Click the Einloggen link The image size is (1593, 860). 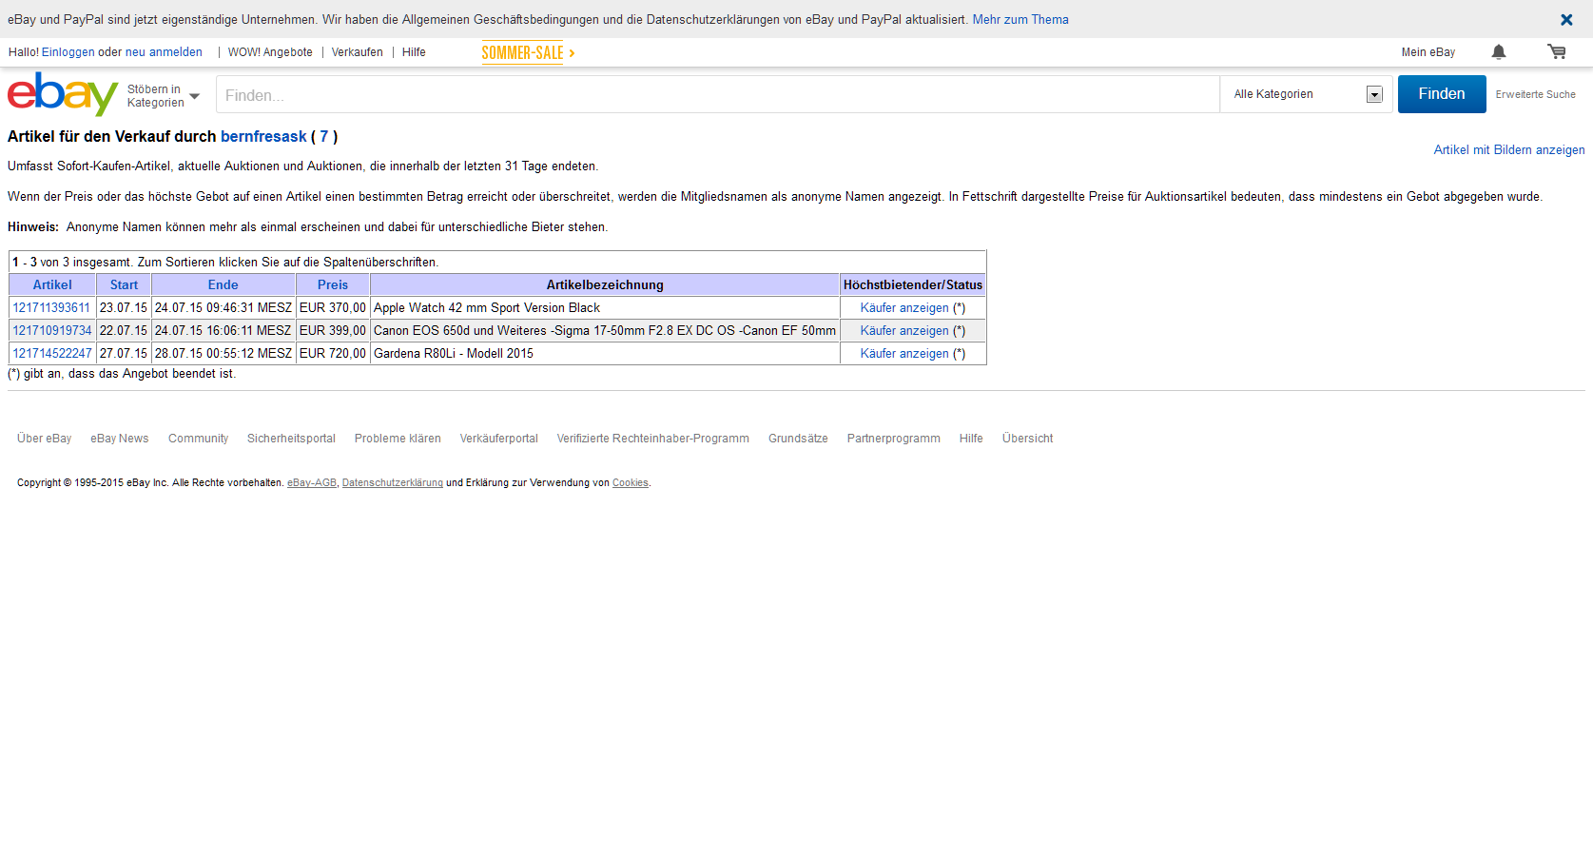(x=68, y=52)
